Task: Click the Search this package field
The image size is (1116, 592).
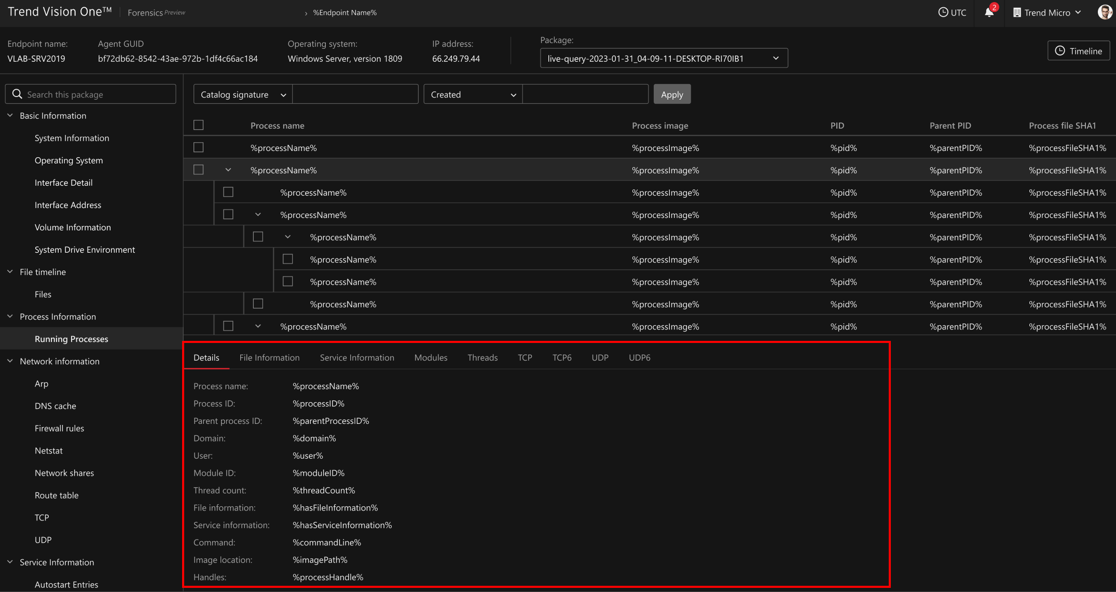Action: (x=91, y=94)
